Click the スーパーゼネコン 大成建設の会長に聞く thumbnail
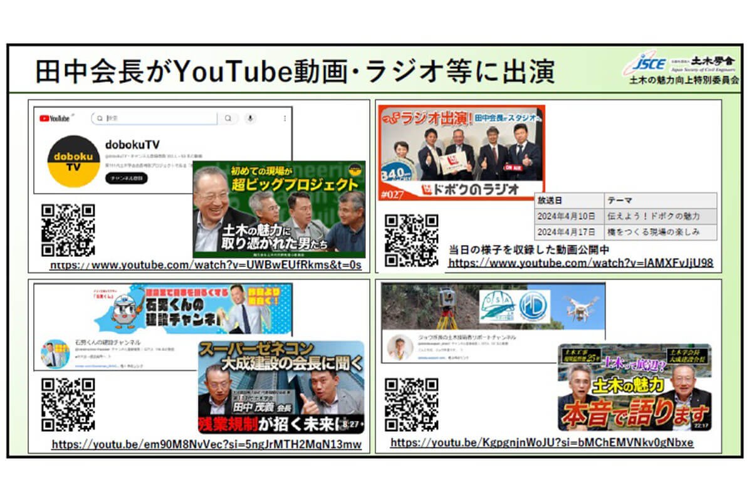The height and width of the screenshot is (500, 752). [x=281, y=387]
